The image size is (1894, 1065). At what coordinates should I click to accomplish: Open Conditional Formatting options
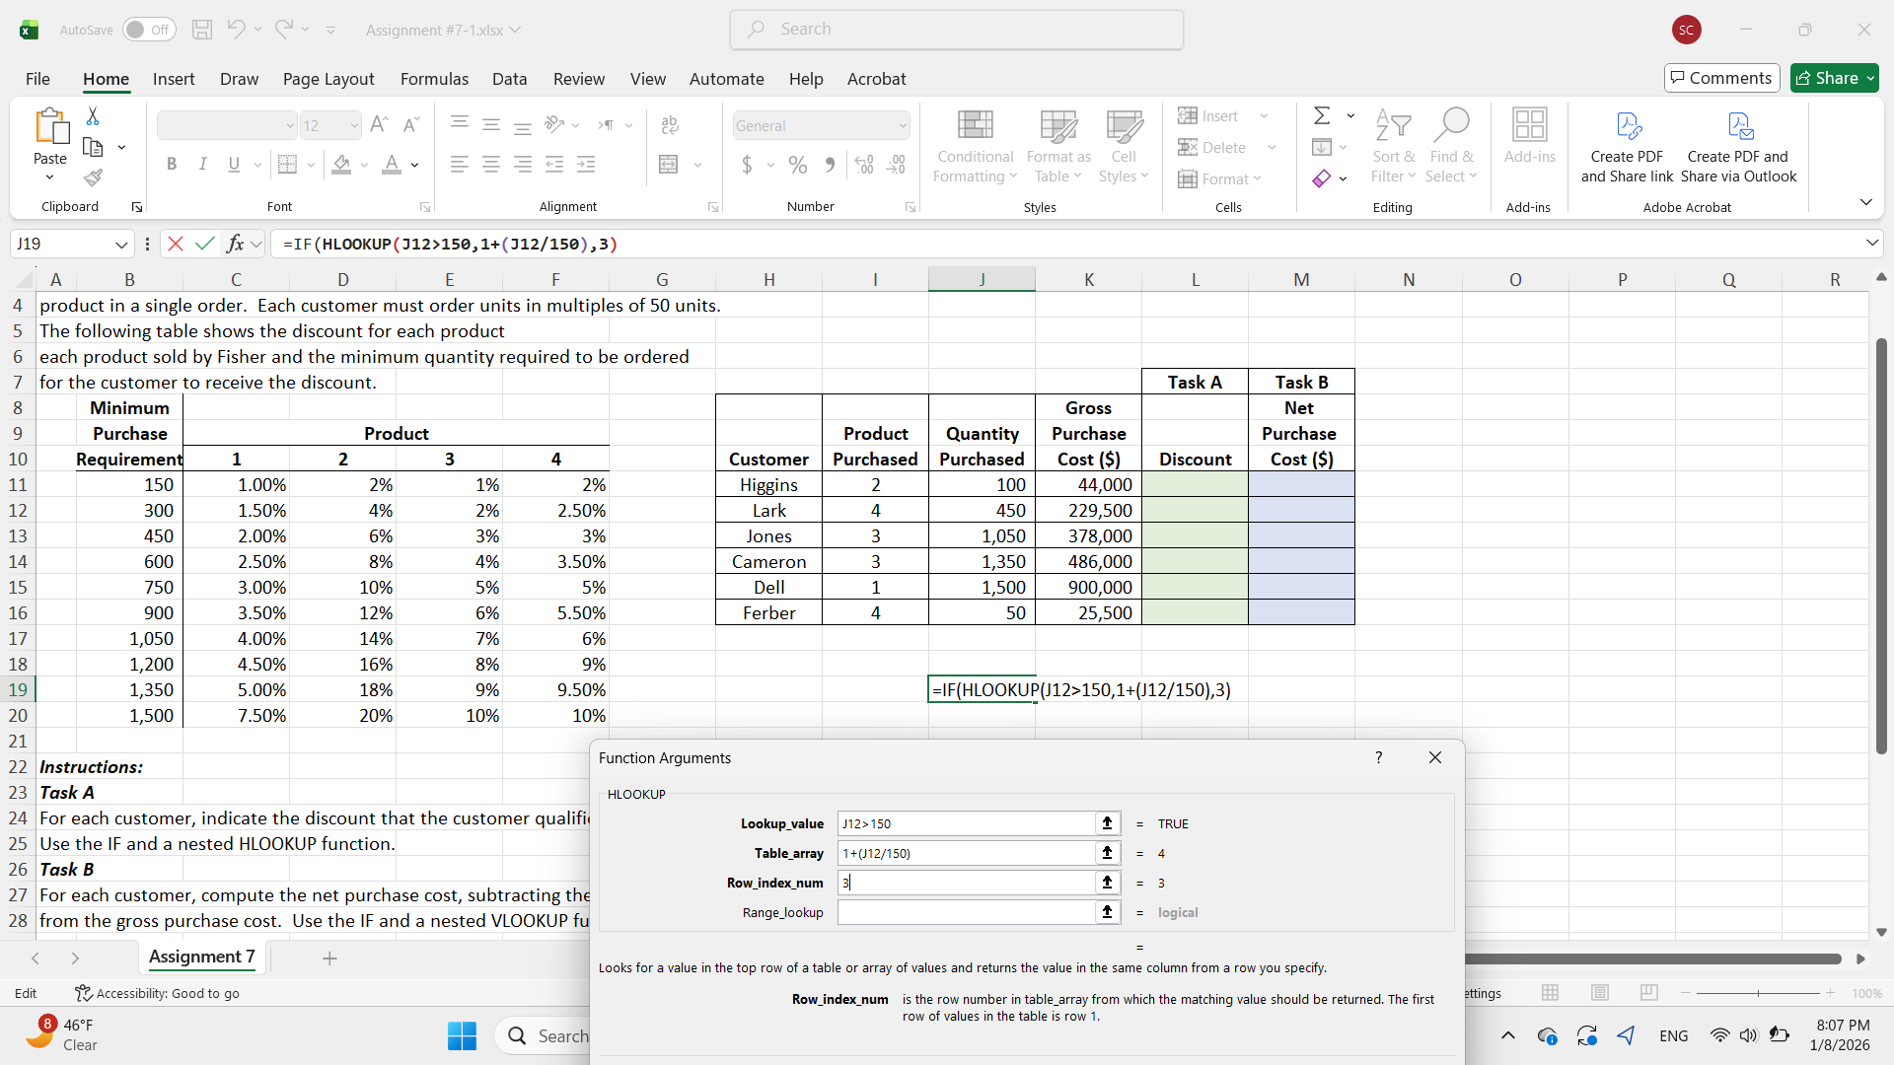click(974, 146)
